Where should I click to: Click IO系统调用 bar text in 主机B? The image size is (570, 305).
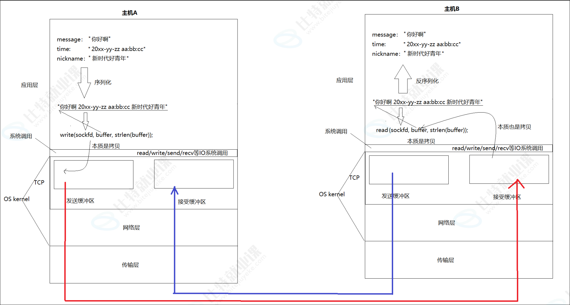[497, 148]
